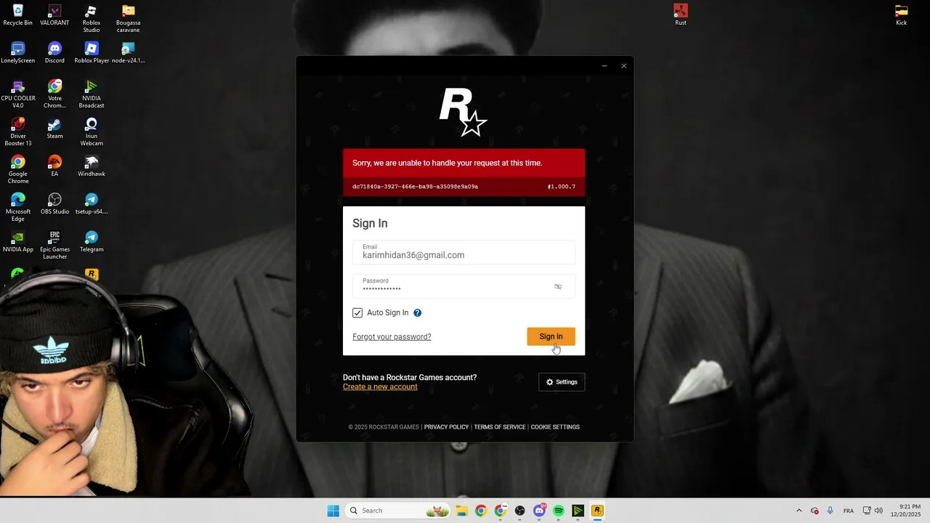This screenshot has width=930, height=523.
Task: Select the Rust desktop icon
Action: coord(680,15)
